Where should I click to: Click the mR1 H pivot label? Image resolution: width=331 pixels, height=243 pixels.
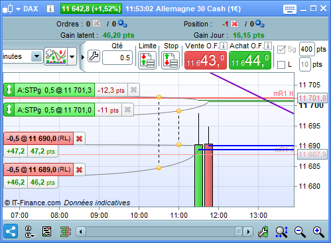(283, 93)
